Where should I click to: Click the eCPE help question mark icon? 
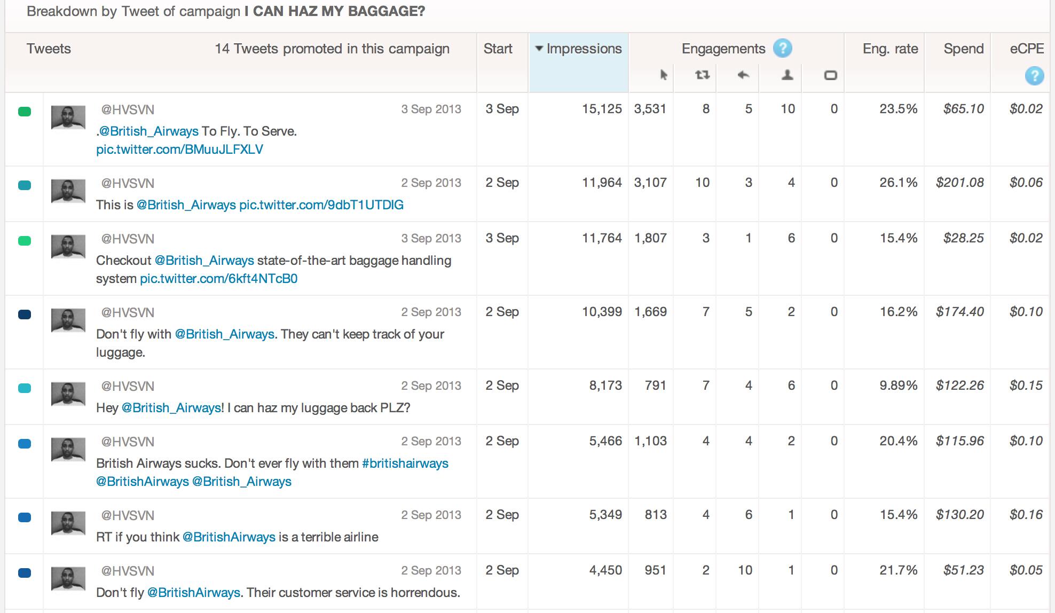pyautogui.click(x=1034, y=76)
